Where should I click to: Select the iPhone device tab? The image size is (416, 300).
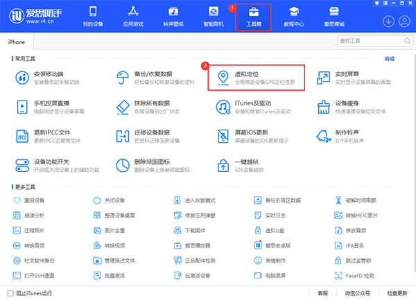(x=16, y=42)
